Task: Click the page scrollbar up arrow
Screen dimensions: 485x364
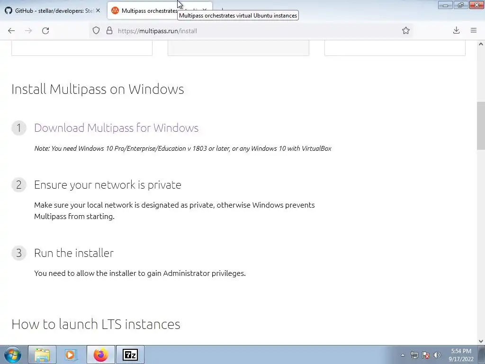Action: (x=481, y=44)
